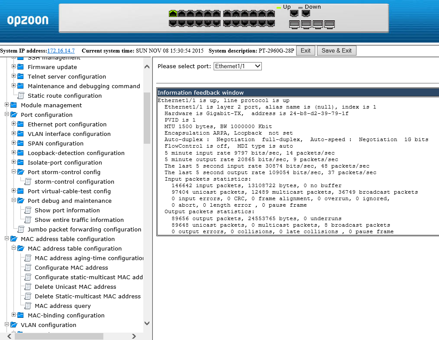Open Jumbo packet forwarding configuration page
The width and height of the screenshot is (439, 340).
pos(84,229)
